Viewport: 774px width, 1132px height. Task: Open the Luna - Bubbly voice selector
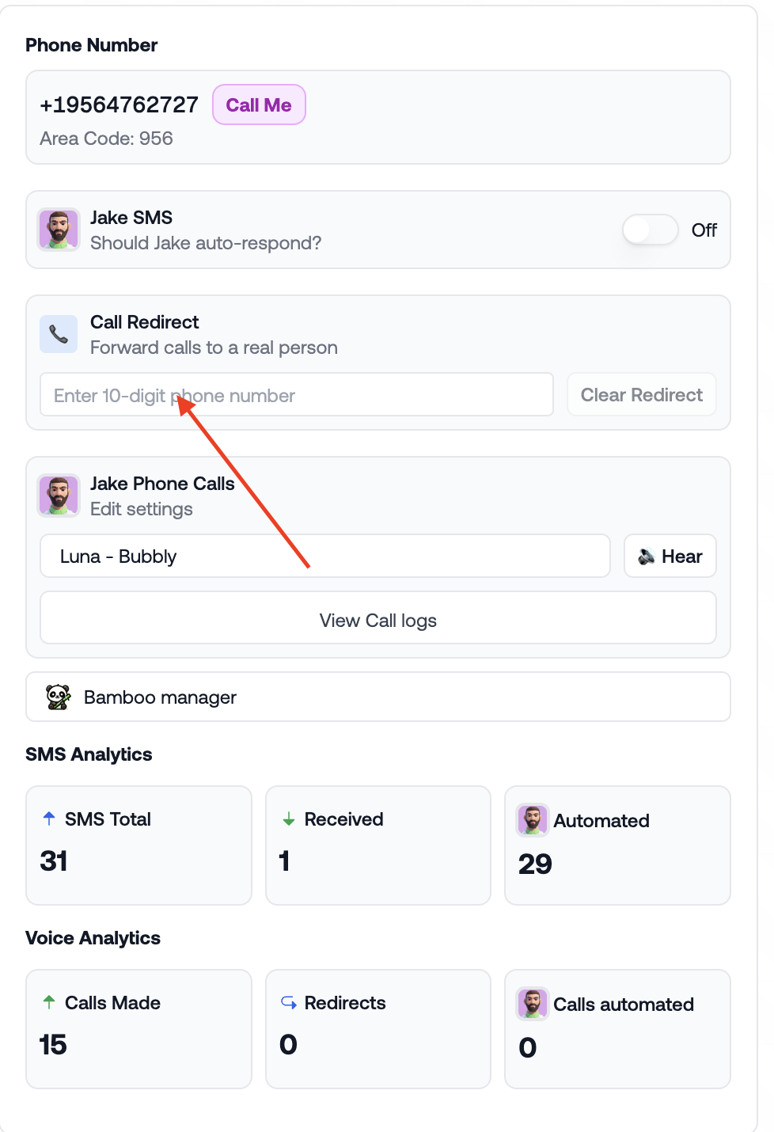[x=325, y=556]
